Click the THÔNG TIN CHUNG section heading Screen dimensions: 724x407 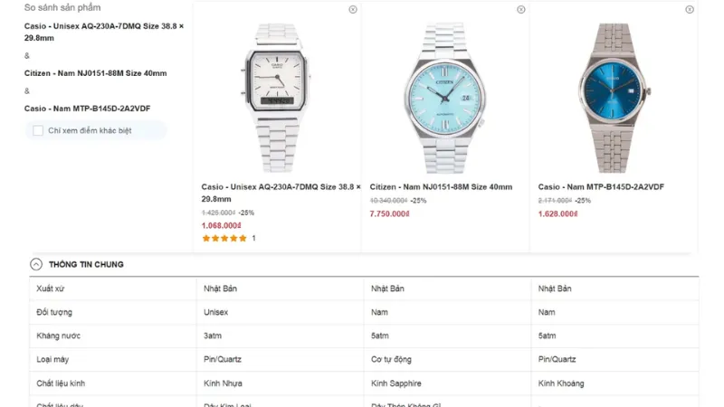coord(86,264)
